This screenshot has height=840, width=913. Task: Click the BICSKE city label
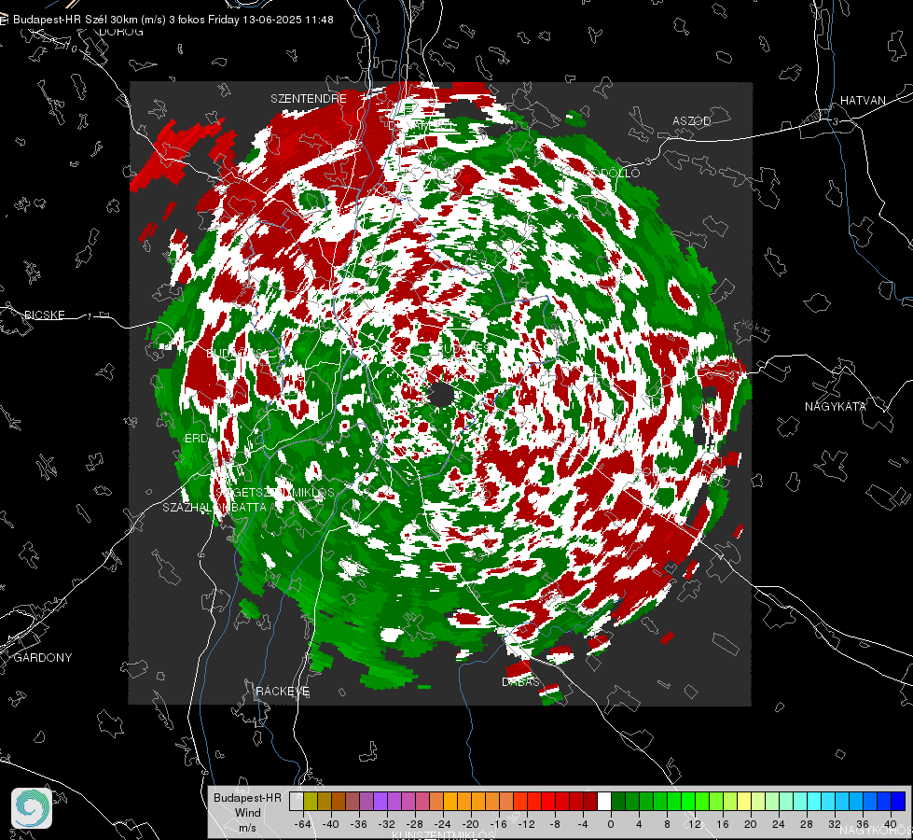tap(44, 315)
